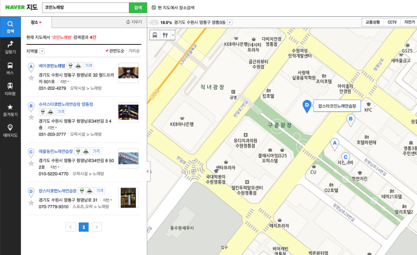Collapse the side results panel arrow

coord(148,171)
